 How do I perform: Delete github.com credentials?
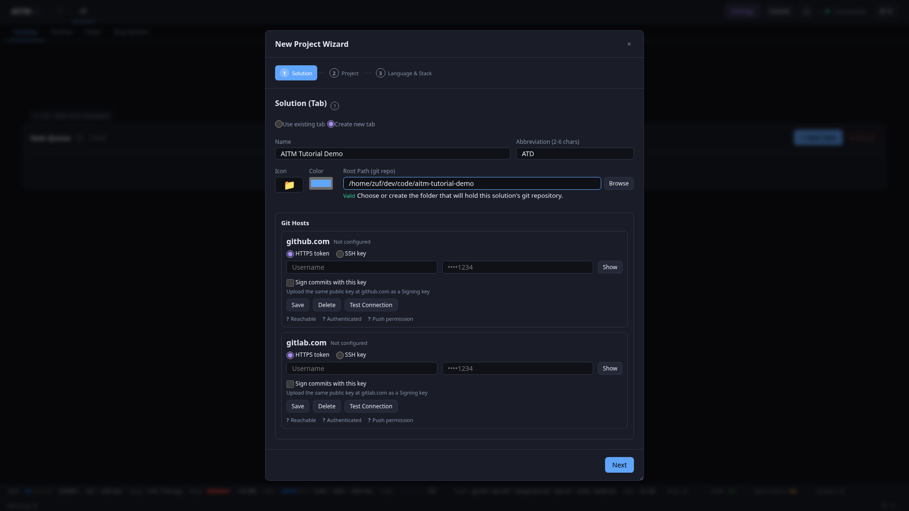pyautogui.click(x=327, y=305)
